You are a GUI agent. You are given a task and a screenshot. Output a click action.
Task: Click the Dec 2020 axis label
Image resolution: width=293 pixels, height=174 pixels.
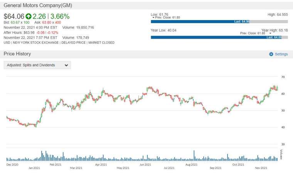click(12, 165)
